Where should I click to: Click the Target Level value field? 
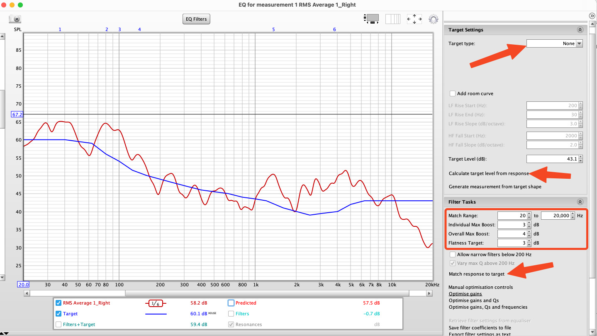(552, 159)
